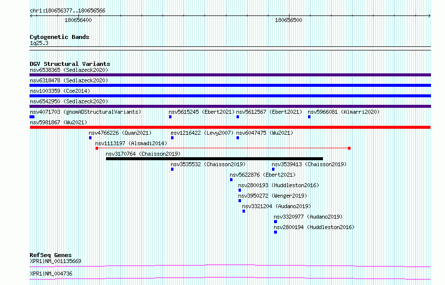Click the nsv1113197 (Alsmadi2014) label
The width and height of the screenshot is (445, 285).
tap(131, 143)
